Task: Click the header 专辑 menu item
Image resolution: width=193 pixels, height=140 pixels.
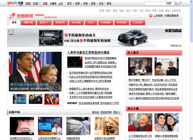Action: [85, 3]
